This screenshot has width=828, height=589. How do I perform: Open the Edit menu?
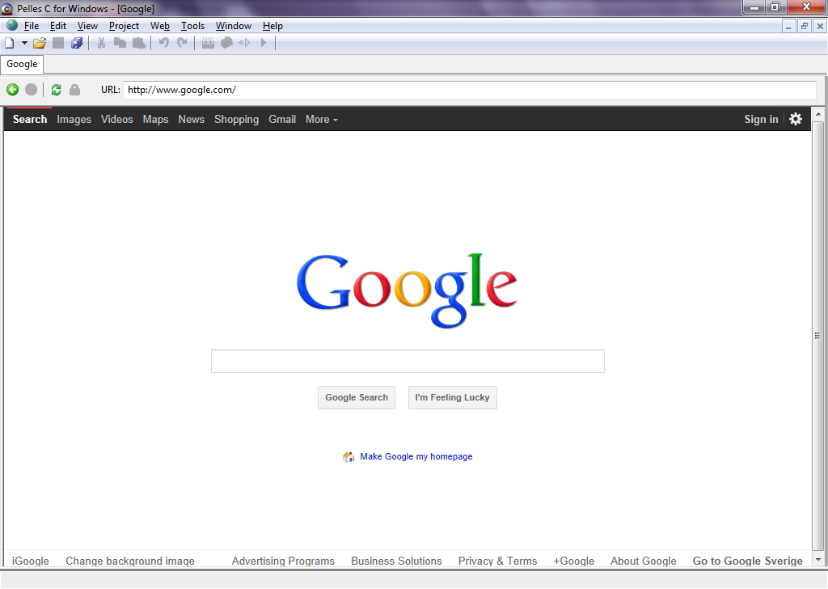(58, 26)
